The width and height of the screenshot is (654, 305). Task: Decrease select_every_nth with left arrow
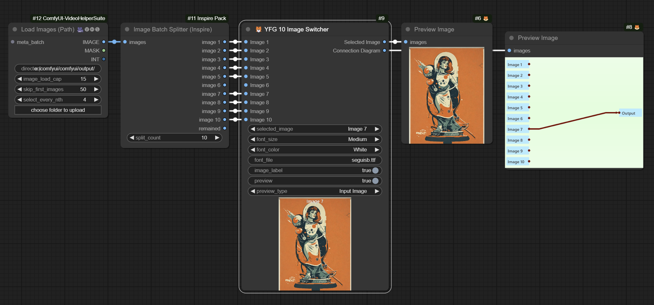pyautogui.click(x=19, y=100)
